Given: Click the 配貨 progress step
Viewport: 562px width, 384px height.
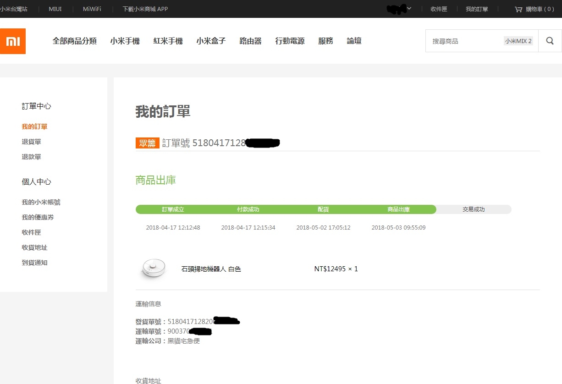Looking at the screenshot, I should (324, 209).
